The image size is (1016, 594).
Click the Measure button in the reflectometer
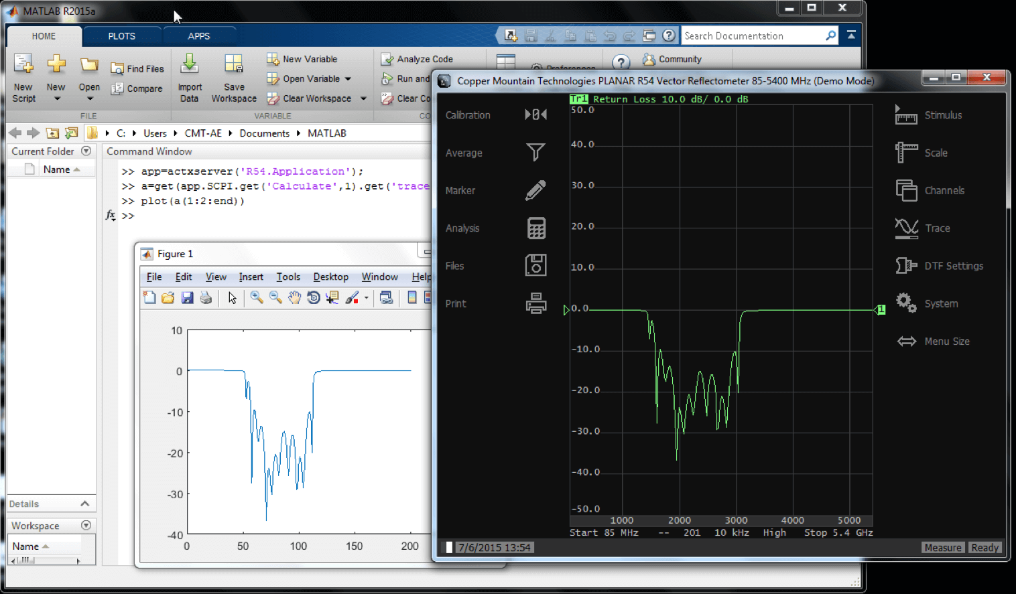(942, 547)
